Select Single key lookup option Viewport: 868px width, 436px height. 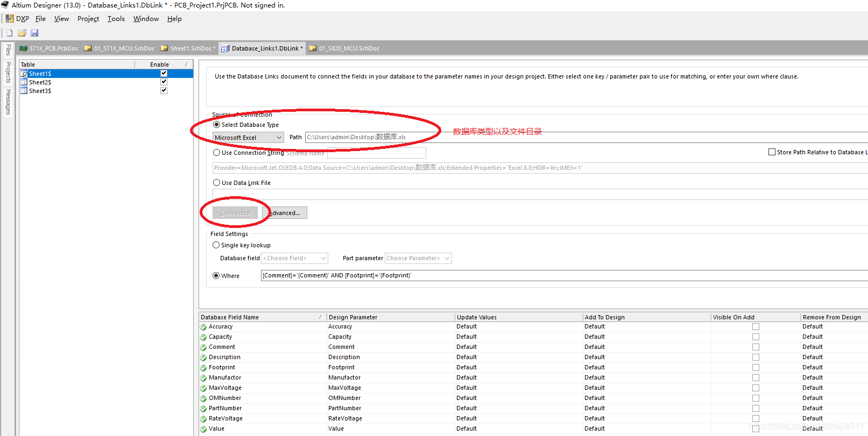pyautogui.click(x=216, y=245)
